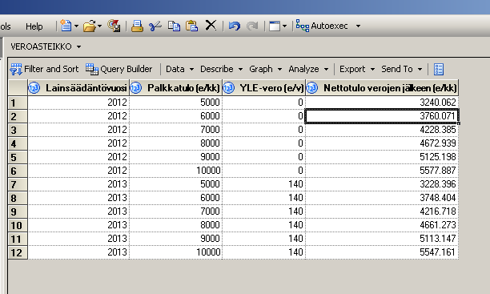Select the Palkkatulo (e/kk) column header
490x294 pixels.
point(175,88)
